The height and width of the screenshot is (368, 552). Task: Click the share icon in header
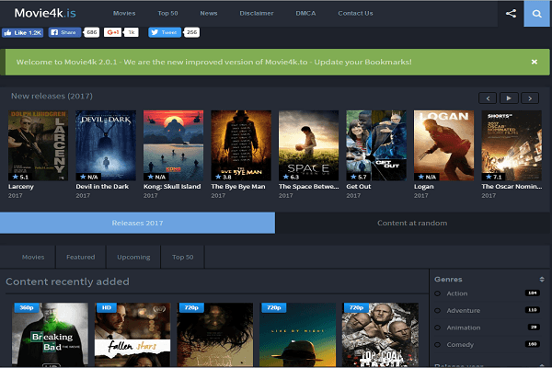(511, 14)
